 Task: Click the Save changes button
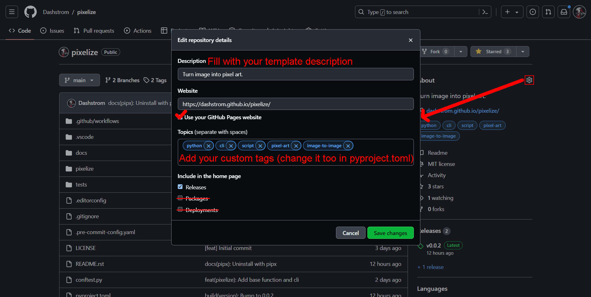[390, 233]
